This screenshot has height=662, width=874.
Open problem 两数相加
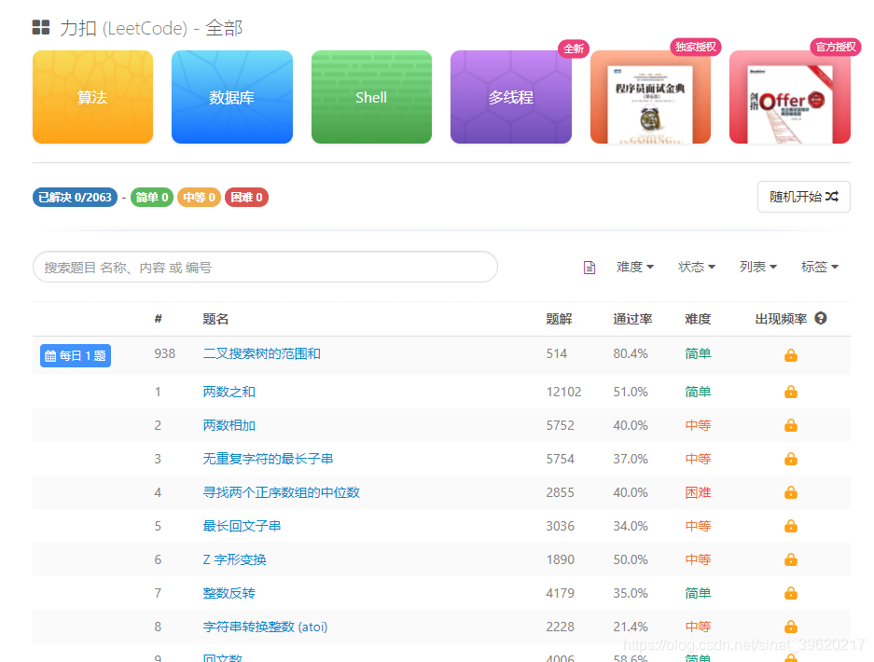(x=229, y=425)
